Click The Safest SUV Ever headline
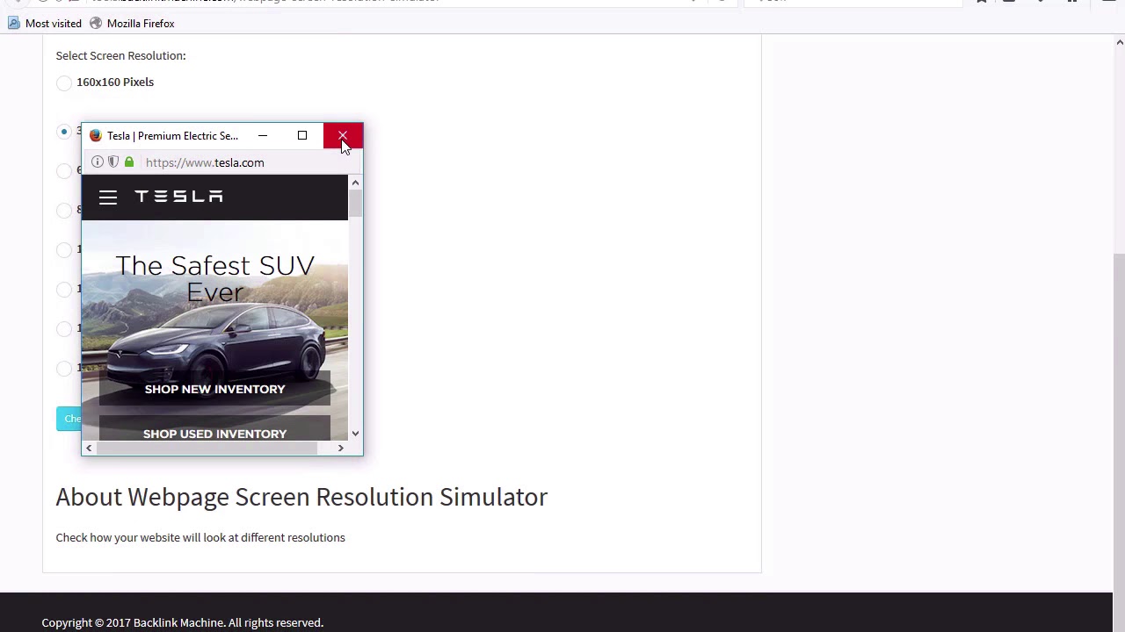Image resolution: width=1125 pixels, height=632 pixels. click(214, 278)
